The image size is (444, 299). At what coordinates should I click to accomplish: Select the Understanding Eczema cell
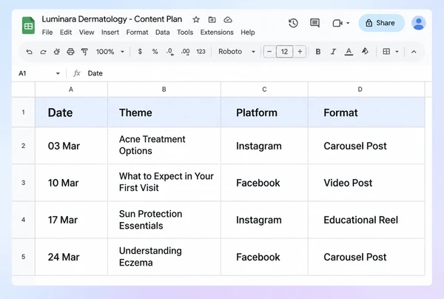[x=164, y=257]
